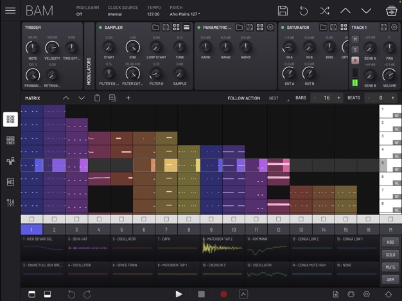Viewport: 402px width, 301px height.
Task: Click the shuffle randomize icon
Action: pos(324,10)
